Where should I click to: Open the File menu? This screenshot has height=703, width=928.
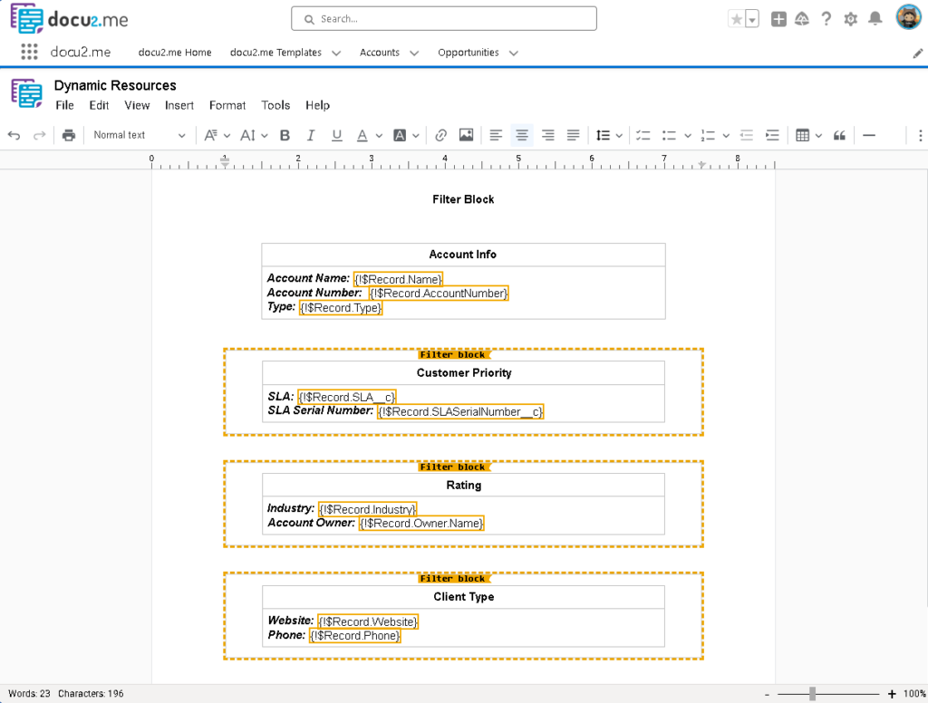(x=64, y=105)
